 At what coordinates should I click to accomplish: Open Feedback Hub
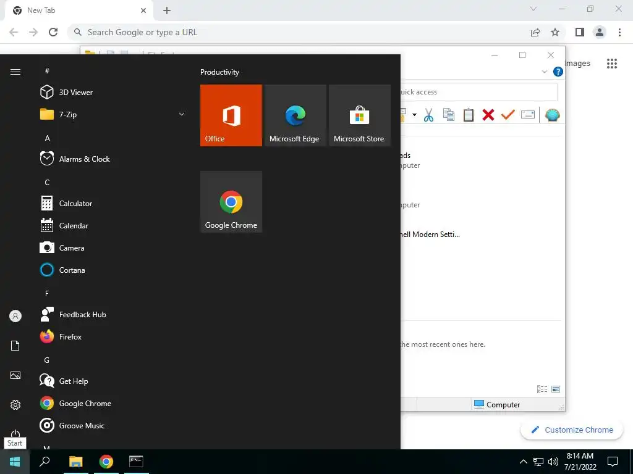(113, 314)
